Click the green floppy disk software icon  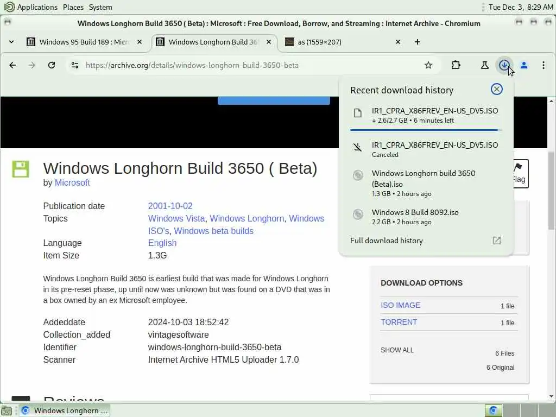coord(21,169)
